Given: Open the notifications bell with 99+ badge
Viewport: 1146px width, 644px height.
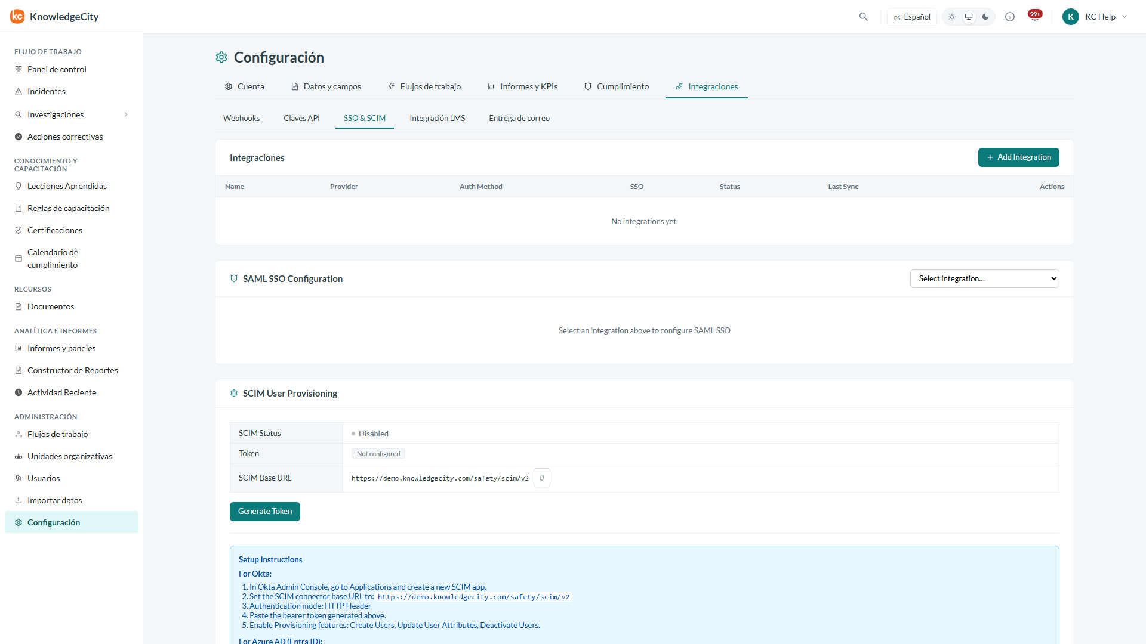Looking at the screenshot, I should tap(1035, 16).
